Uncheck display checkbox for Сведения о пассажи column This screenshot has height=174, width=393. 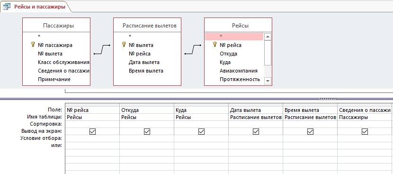(365, 132)
